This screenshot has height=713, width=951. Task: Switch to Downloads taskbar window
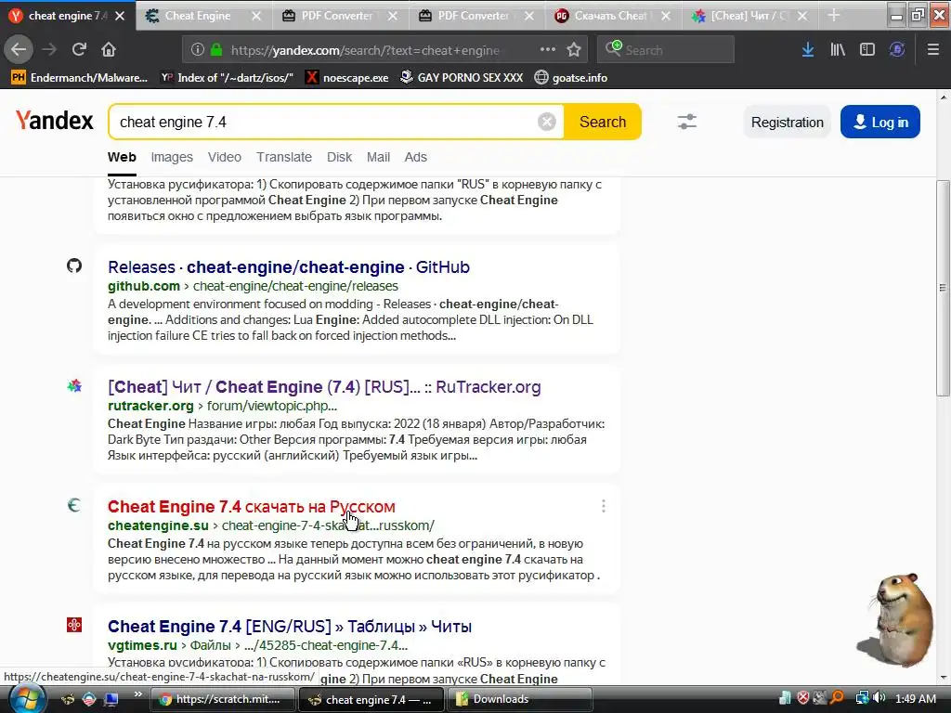click(x=519, y=699)
